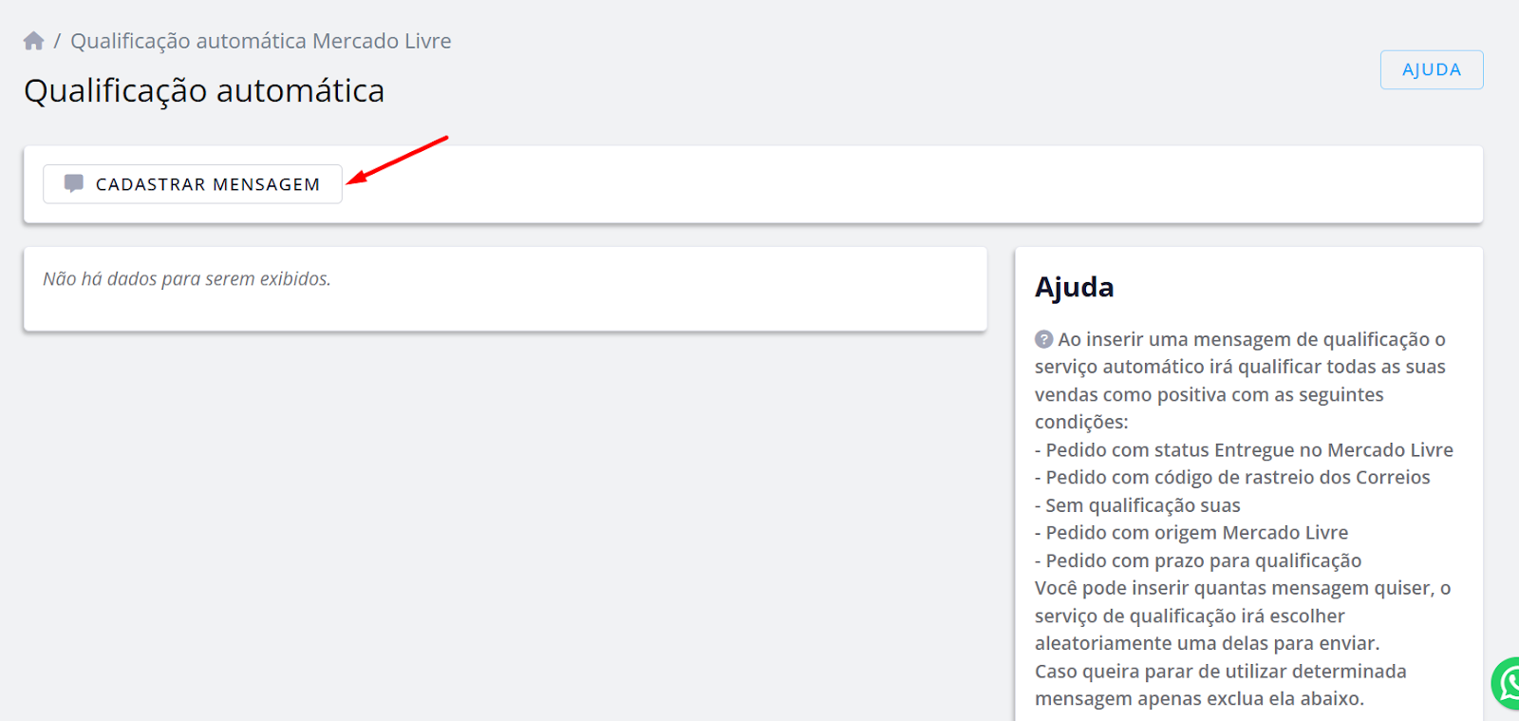Image resolution: width=1519 pixels, height=721 pixels.
Task: Go to the home icon in breadcrumb
Action: click(x=34, y=41)
